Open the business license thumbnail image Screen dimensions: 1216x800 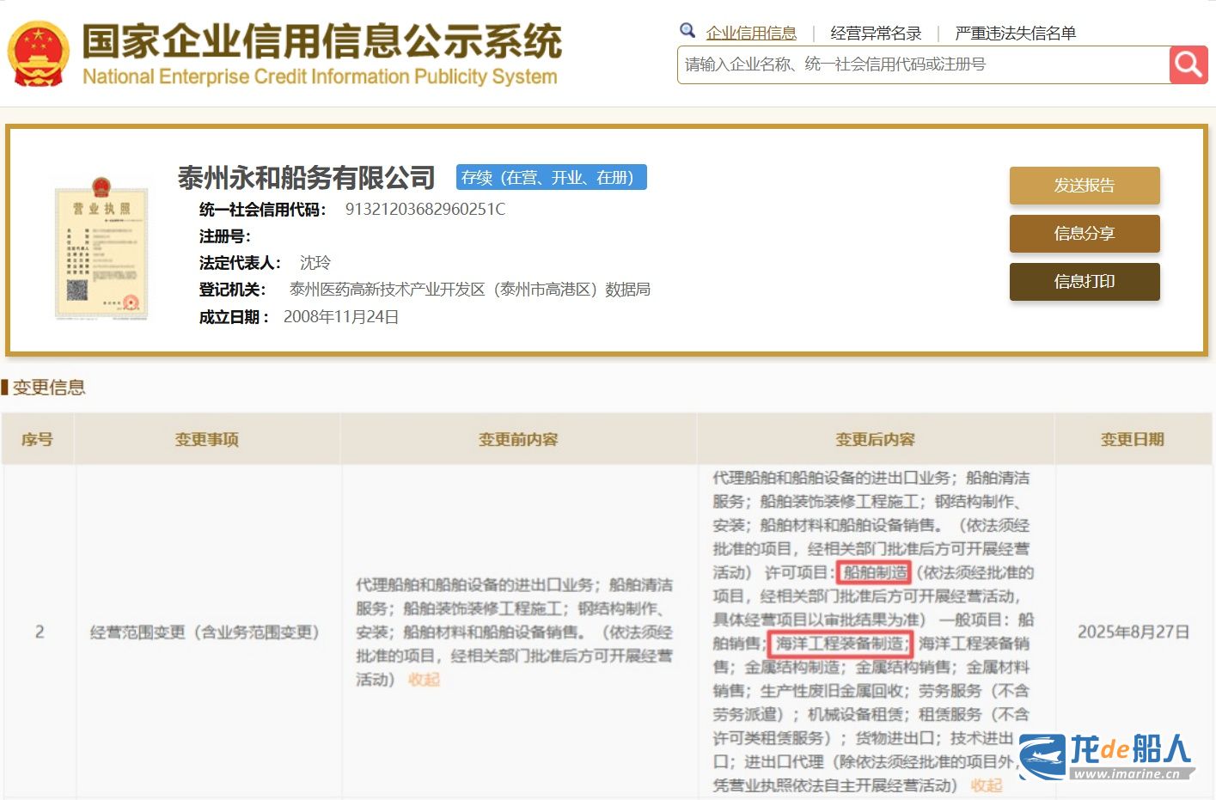click(101, 248)
